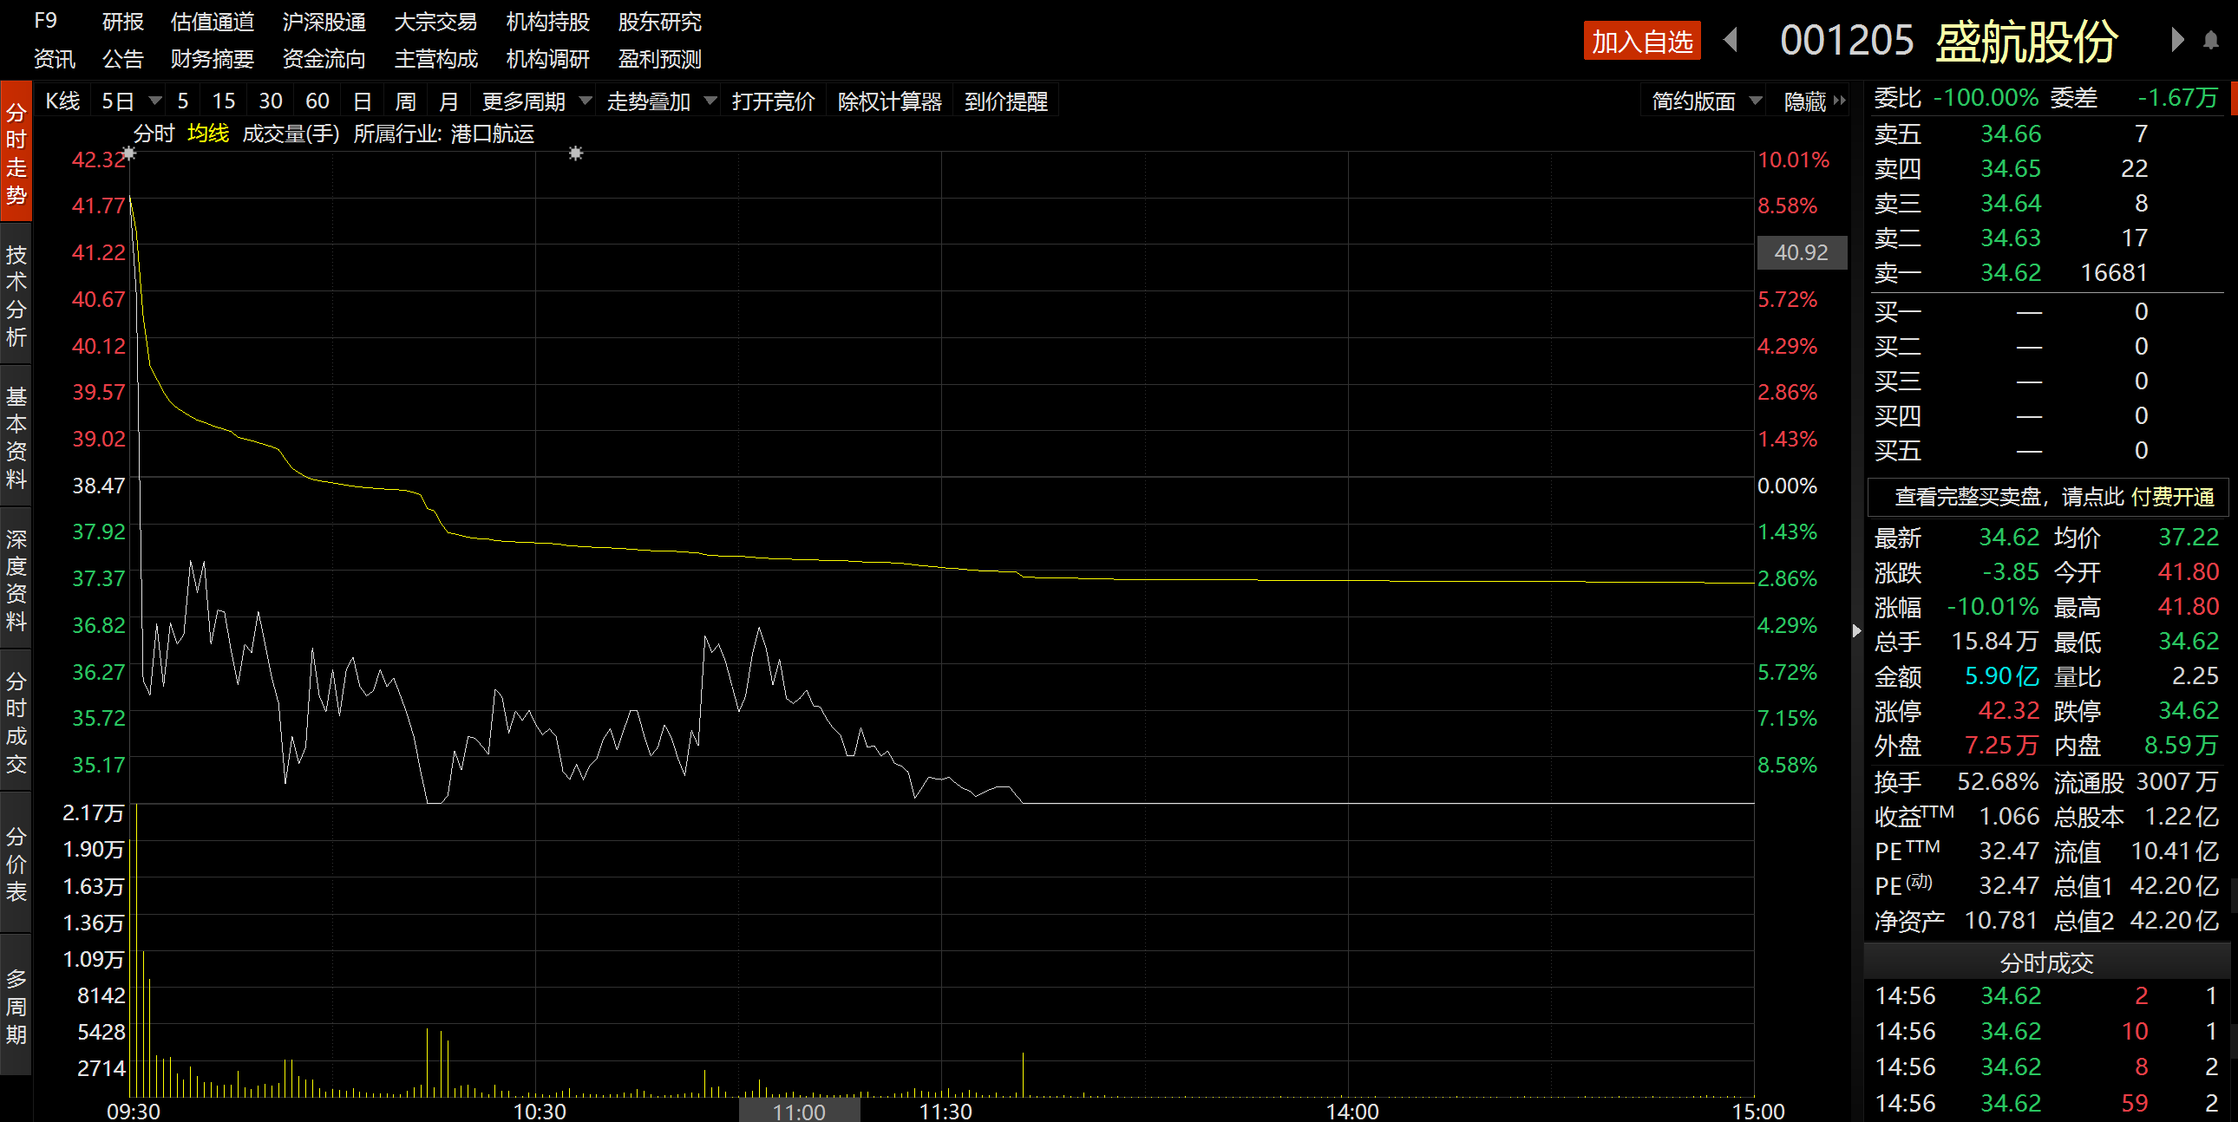Select the 日 daily period

tap(363, 101)
